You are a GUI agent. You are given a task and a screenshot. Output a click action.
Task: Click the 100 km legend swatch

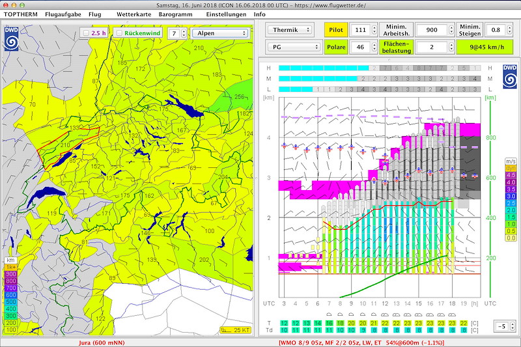click(x=10, y=329)
